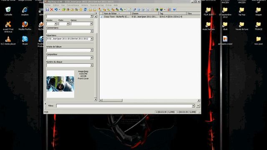
Task: Remove tag using the red X icon
Action: tap(52, 10)
